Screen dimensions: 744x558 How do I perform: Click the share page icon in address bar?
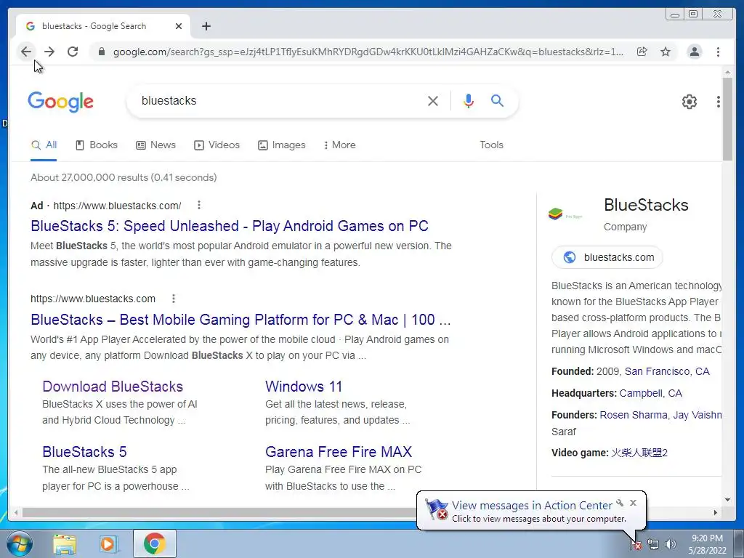(642, 52)
